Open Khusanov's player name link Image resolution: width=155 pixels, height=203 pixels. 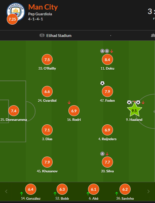coord(47,171)
